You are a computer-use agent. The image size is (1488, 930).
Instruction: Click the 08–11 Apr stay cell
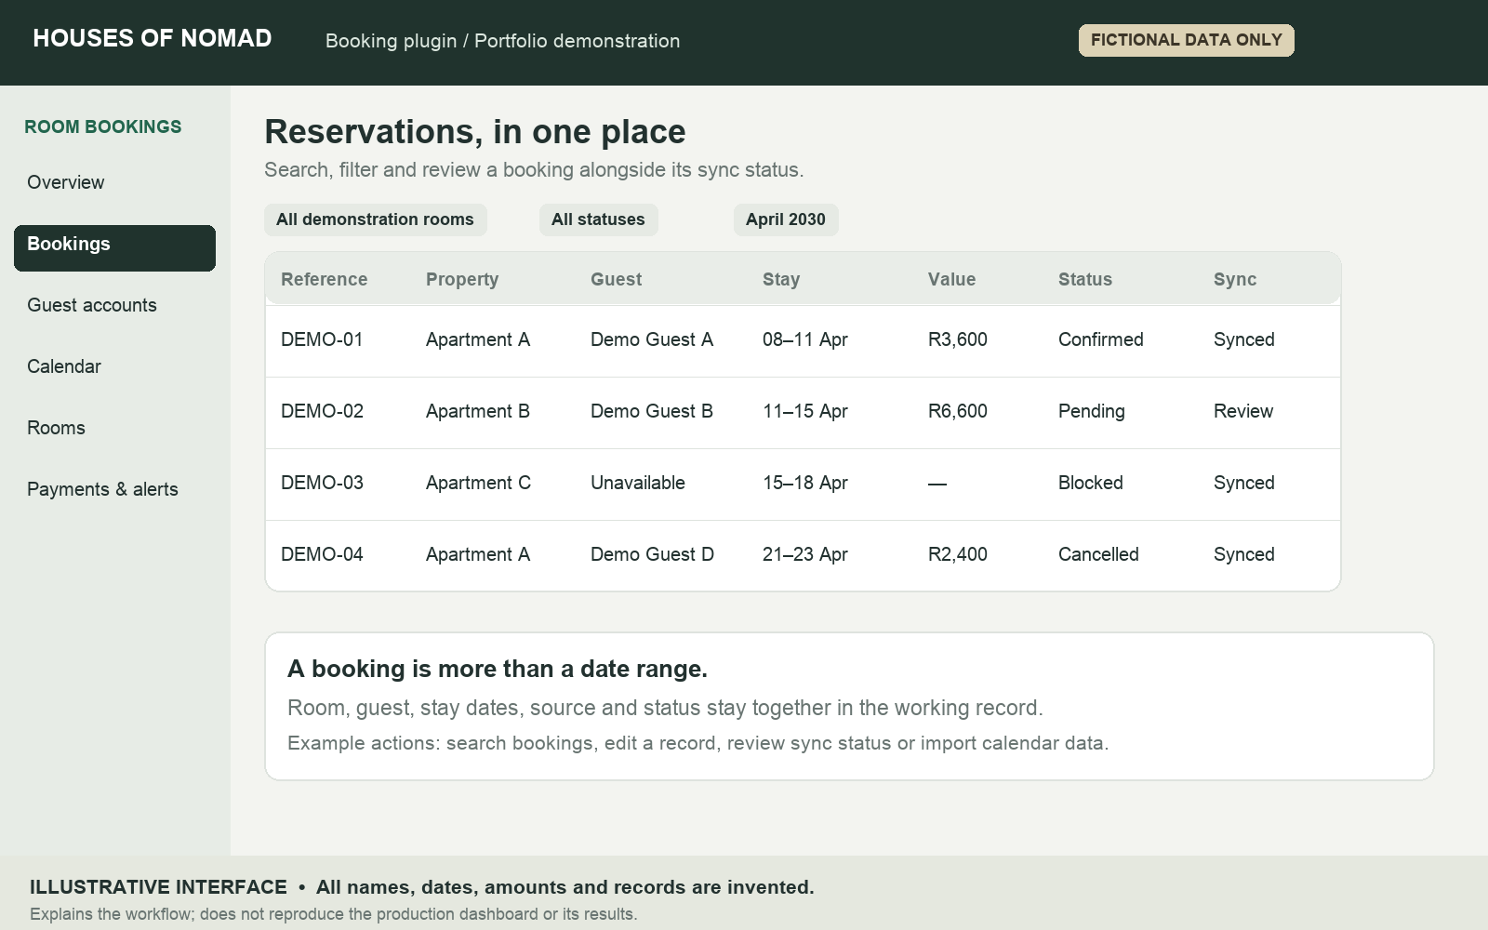(x=805, y=339)
